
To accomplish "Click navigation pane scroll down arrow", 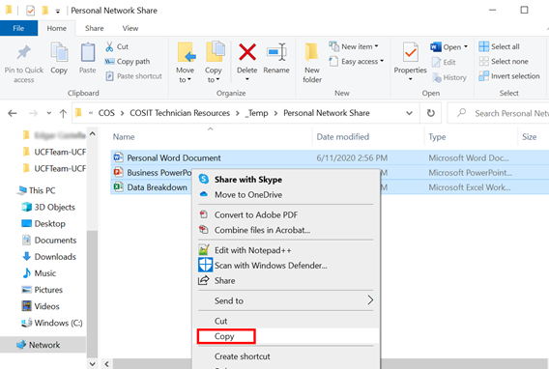I will pyautogui.click(x=92, y=364).
